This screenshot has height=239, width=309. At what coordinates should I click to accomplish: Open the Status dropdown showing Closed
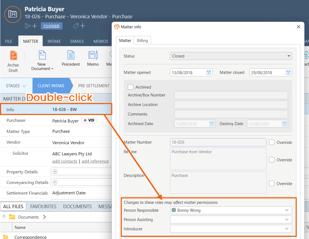click(x=231, y=56)
